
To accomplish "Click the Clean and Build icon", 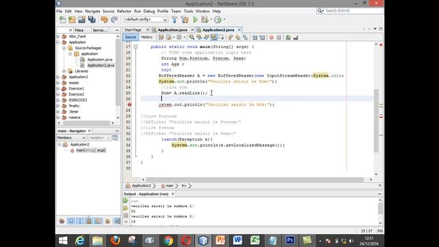I will click(x=185, y=20).
